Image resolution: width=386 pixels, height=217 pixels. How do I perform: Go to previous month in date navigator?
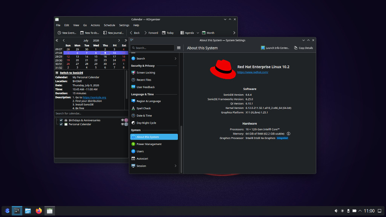[63, 40]
